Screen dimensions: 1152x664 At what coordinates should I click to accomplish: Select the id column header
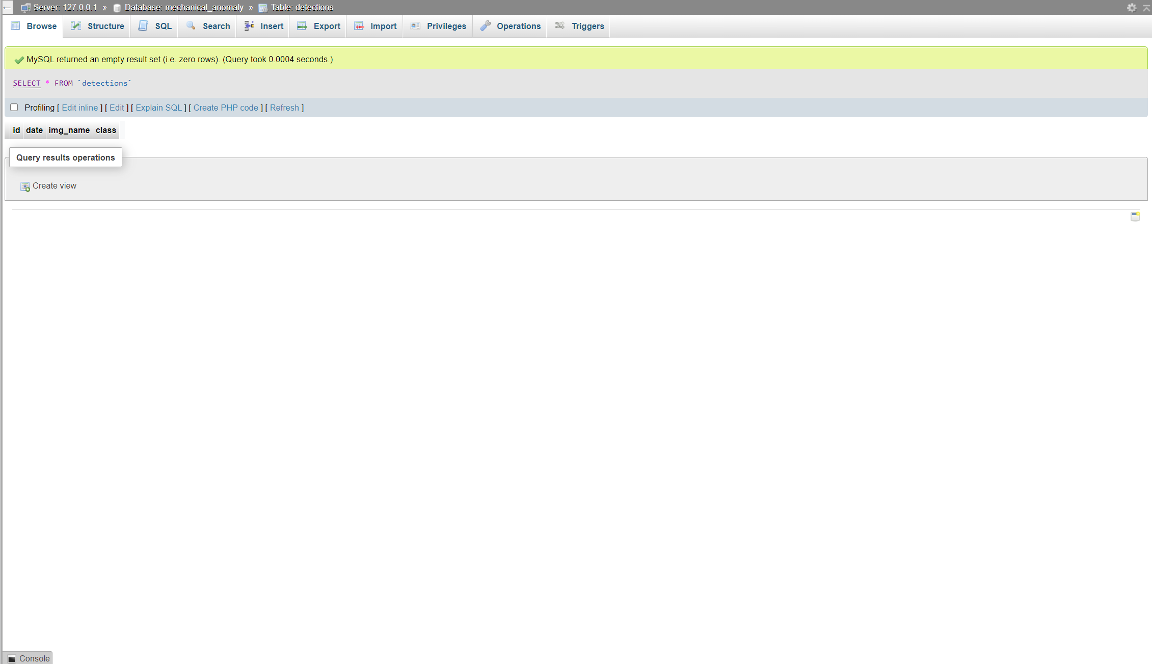coord(17,130)
